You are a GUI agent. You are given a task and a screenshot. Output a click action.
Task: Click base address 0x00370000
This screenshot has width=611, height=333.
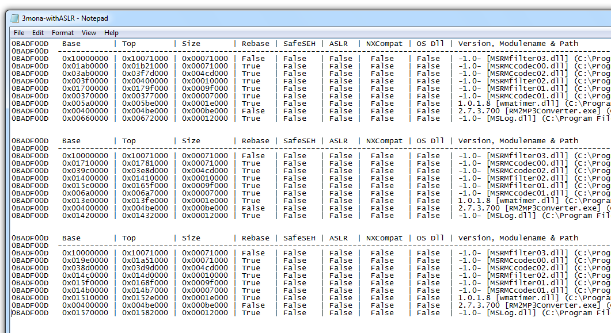pos(85,96)
